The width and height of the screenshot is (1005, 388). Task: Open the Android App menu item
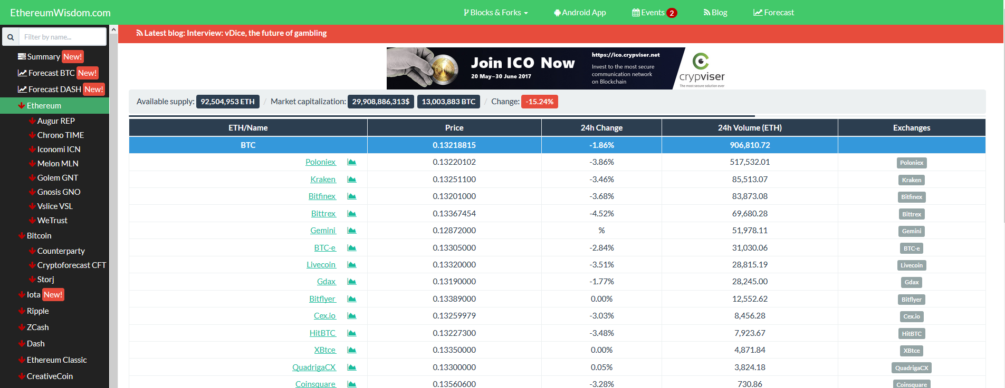(580, 13)
